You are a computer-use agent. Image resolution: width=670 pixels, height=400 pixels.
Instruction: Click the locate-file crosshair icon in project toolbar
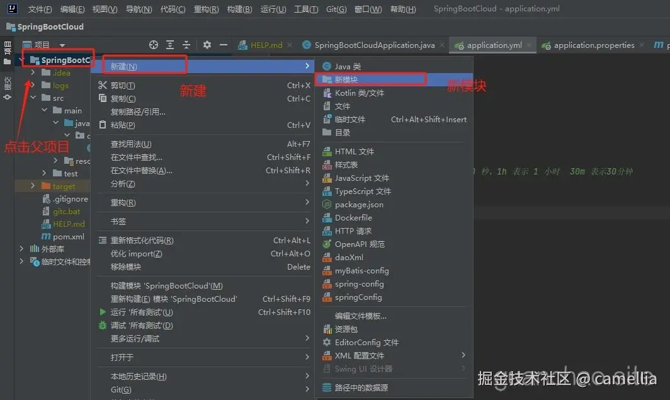pos(154,45)
